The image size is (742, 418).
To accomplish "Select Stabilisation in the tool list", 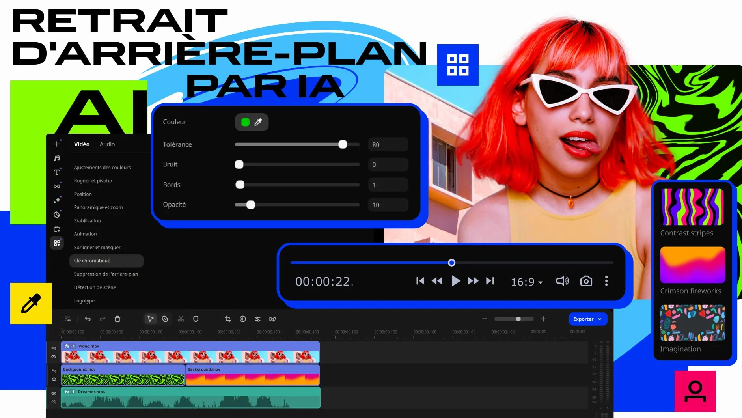I will tap(87, 221).
